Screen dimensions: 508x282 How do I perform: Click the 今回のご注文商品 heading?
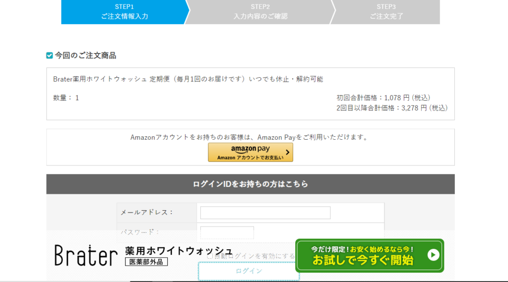pyautogui.click(x=85, y=56)
